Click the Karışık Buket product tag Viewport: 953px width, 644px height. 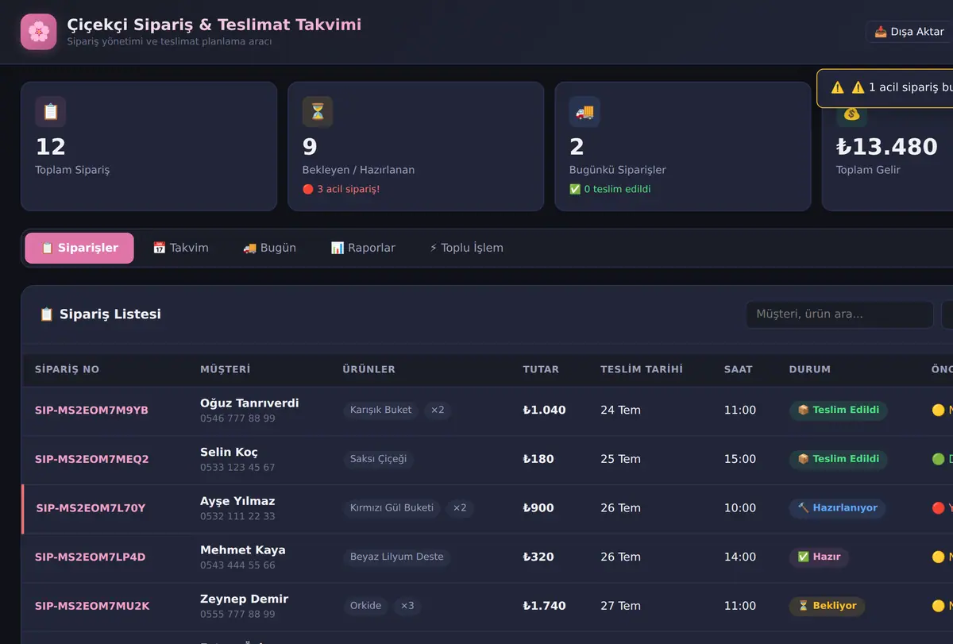[381, 411]
